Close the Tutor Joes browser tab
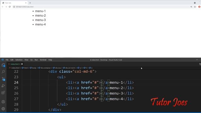Viewport: 201px width, 113px height. (x=26, y=3)
